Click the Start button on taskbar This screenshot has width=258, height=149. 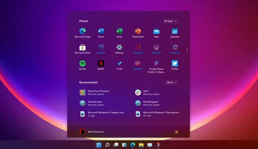99,145
